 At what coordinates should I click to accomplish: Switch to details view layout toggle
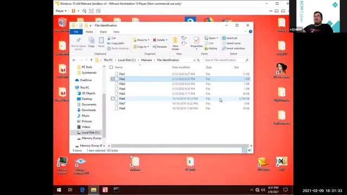coord(245,151)
